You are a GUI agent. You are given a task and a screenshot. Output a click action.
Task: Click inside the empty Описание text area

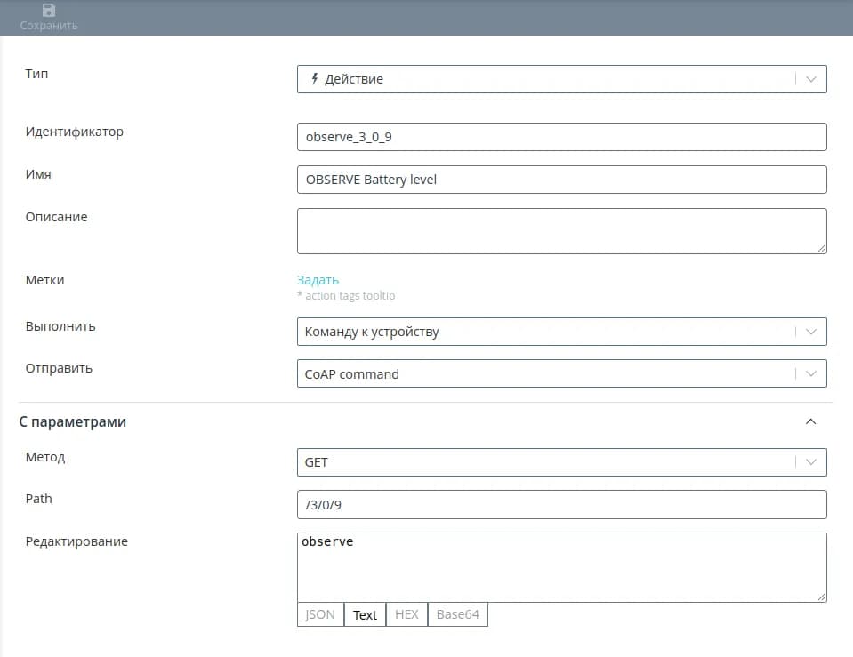click(x=561, y=231)
